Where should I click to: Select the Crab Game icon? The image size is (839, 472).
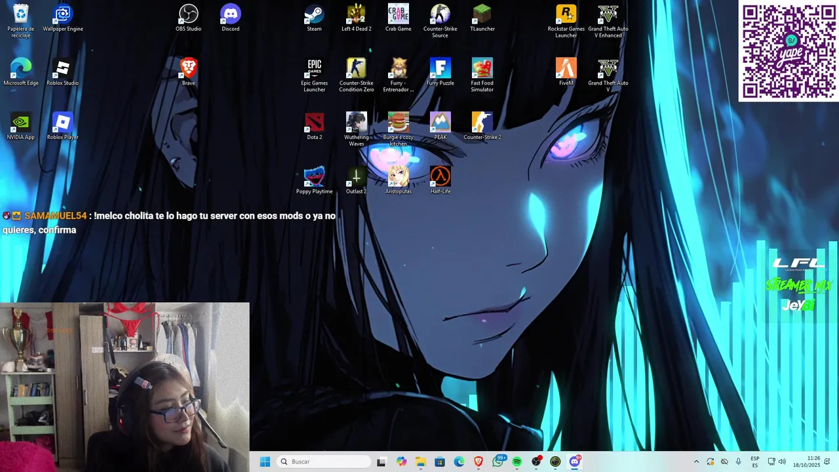click(x=399, y=18)
